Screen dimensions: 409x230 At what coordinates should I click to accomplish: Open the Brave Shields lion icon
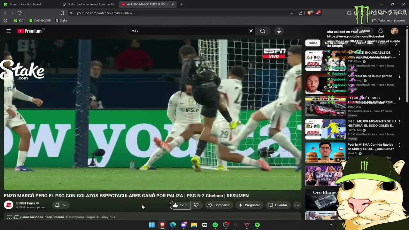pos(309,13)
